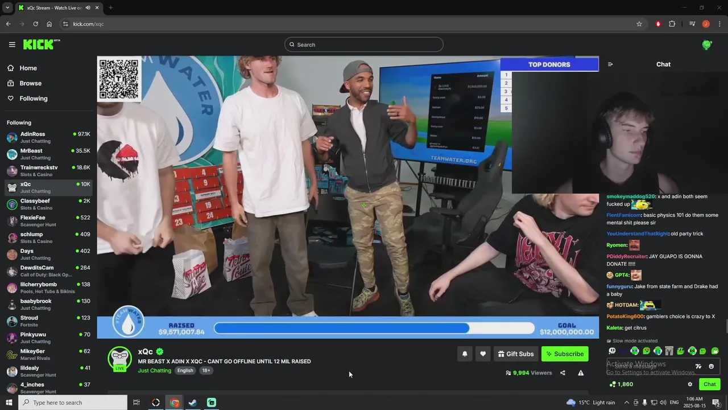Viewport: 728px width, 410px height.
Task: Click PotatoKing600 username in chat
Action: tap(625, 317)
